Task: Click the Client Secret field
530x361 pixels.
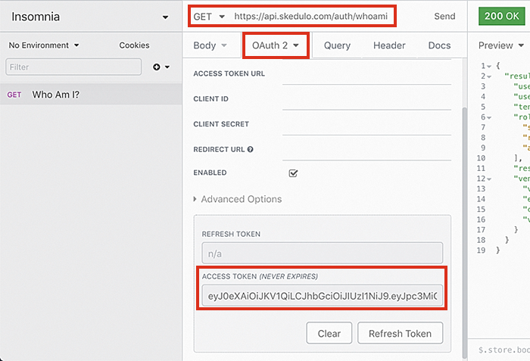Action: (366, 126)
